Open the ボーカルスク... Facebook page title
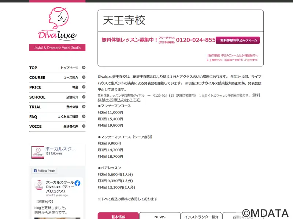Screen dimensions: 293x219 point(60,149)
